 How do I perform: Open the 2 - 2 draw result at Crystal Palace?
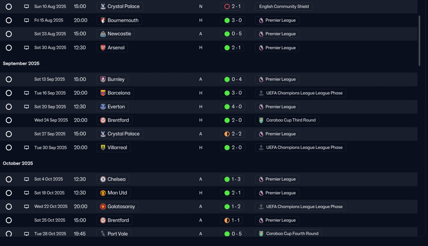[232, 134]
